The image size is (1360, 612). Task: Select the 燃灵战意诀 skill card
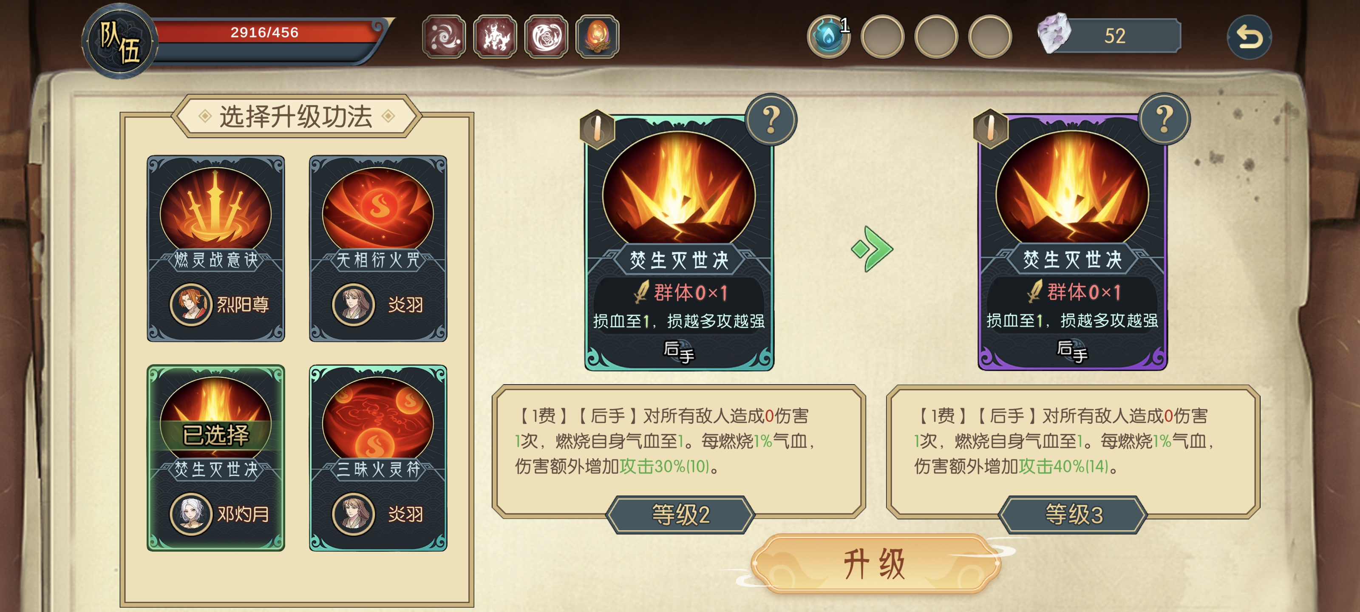(x=216, y=248)
